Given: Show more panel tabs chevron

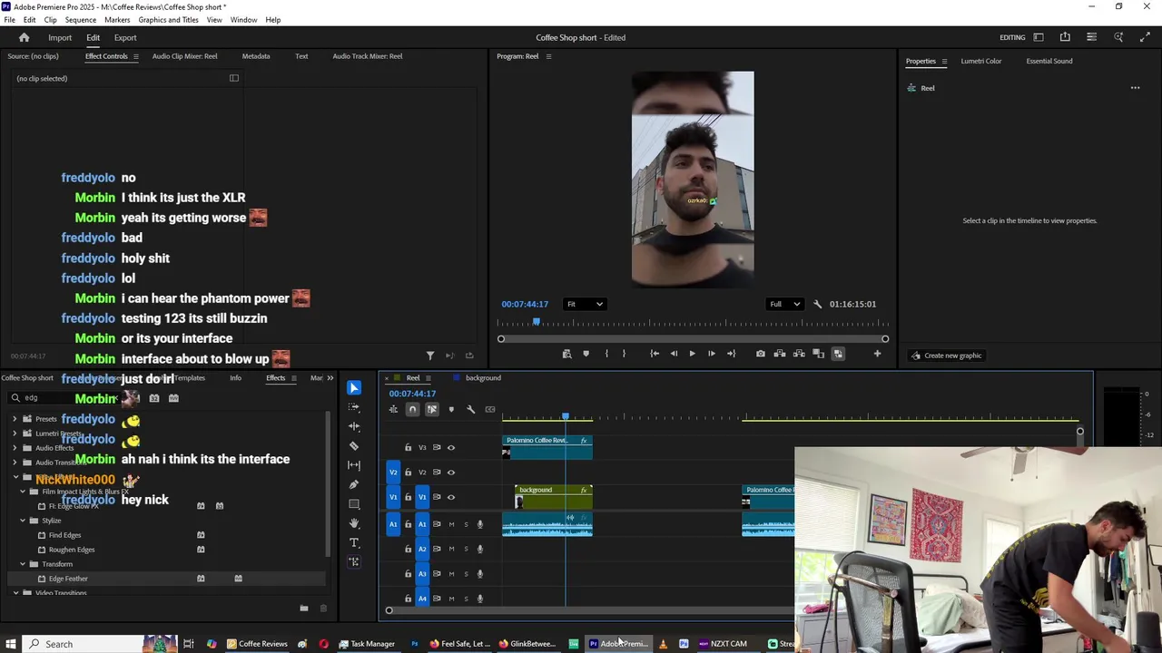Looking at the screenshot, I should click(330, 378).
